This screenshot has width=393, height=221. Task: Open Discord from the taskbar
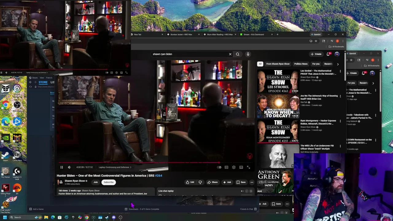114,217
